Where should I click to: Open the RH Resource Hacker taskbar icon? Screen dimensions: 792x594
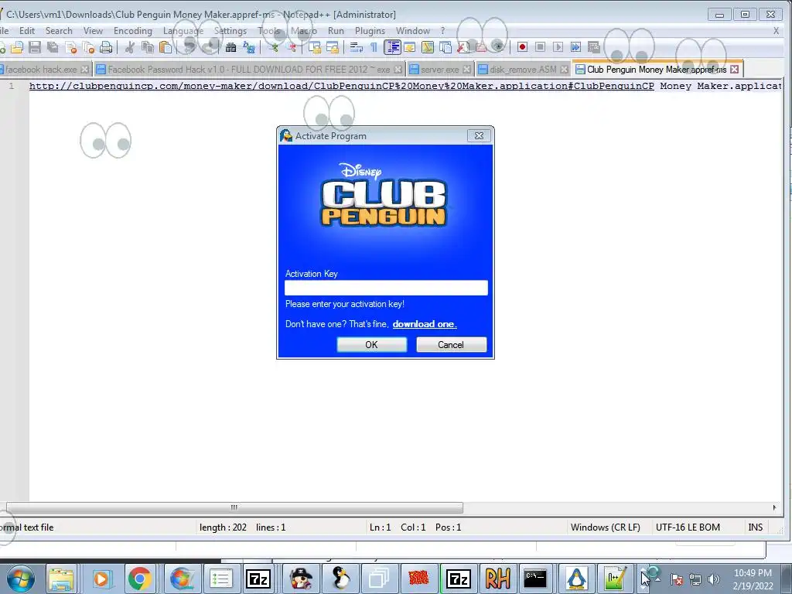coord(497,579)
